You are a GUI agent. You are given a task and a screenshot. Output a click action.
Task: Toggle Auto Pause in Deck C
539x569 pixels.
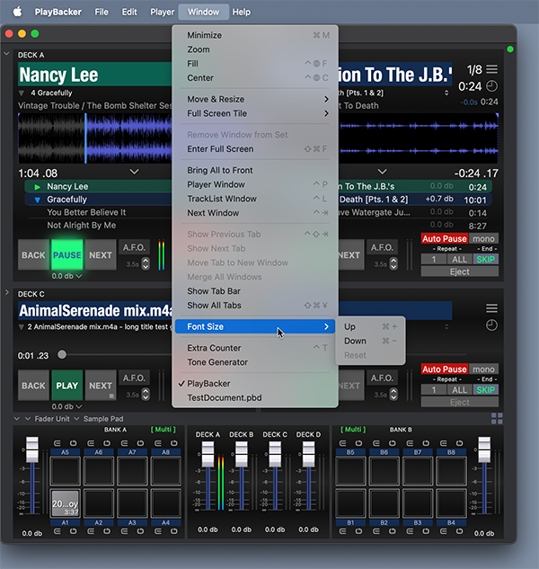click(x=445, y=369)
